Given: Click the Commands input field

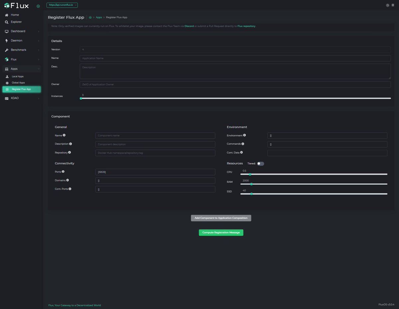Looking at the screenshot, I should point(327,144).
